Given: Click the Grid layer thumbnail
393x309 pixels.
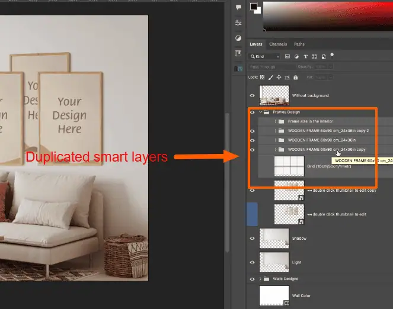Looking at the screenshot, I should click(x=289, y=166).
